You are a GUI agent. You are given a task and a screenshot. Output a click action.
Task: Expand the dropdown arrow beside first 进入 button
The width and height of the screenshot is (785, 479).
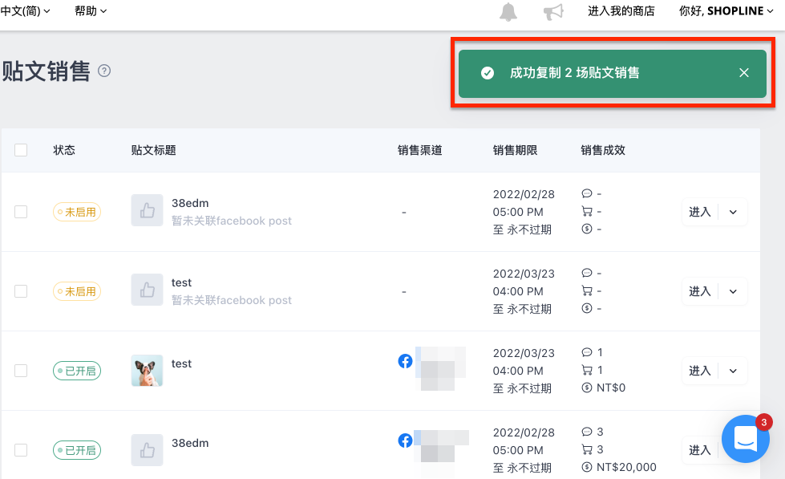click(733, 212)
